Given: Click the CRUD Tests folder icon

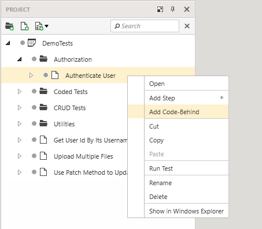Looking at the screenshot, I should 43,107.
